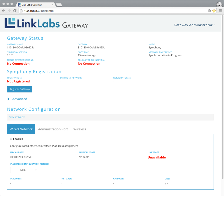Open the DHCP configuration method dropdown

tap(24, 170)
